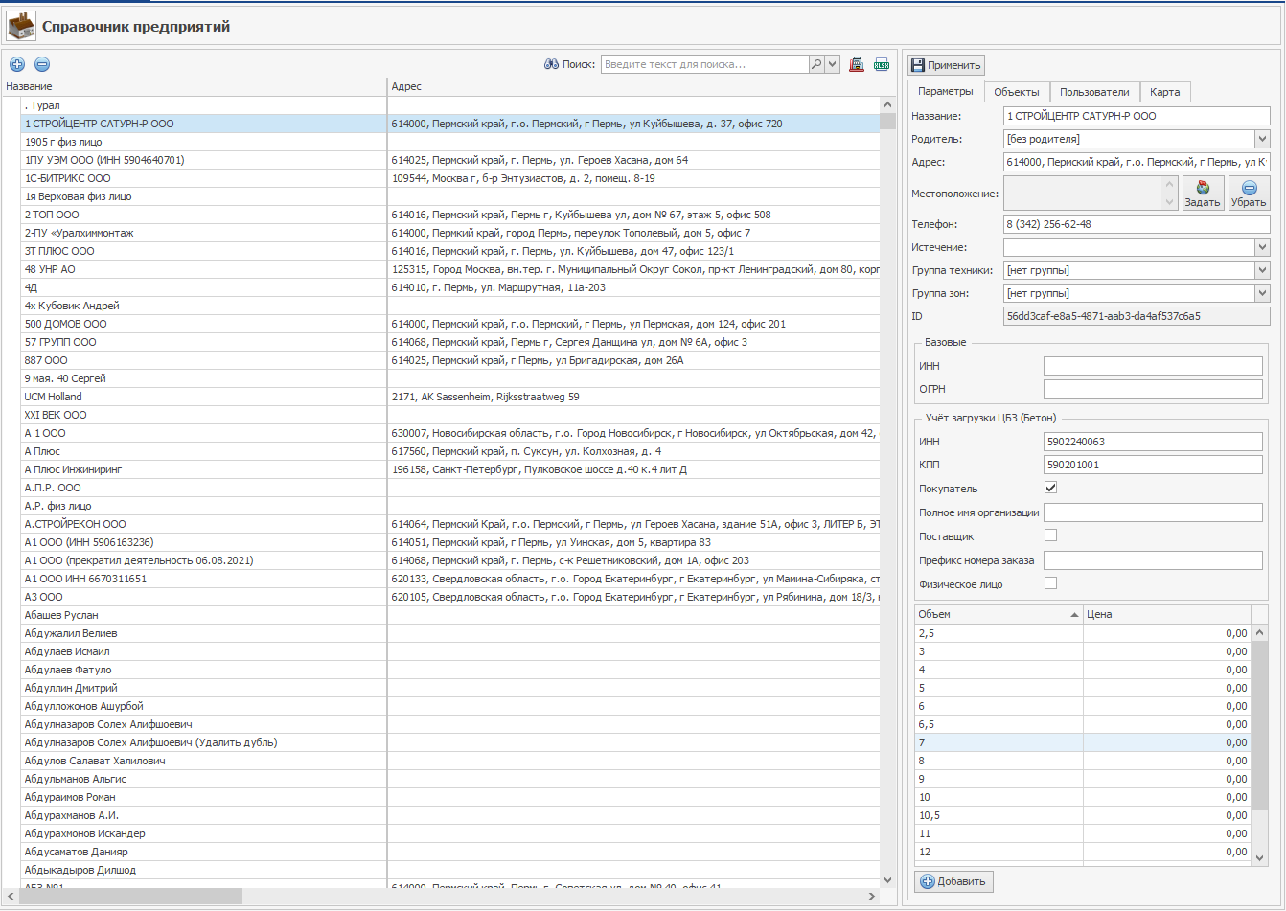Click the magnifier icon in search box
This screenshot has width=1286, height=911.
pyautogui.click(x=816, y=65)
